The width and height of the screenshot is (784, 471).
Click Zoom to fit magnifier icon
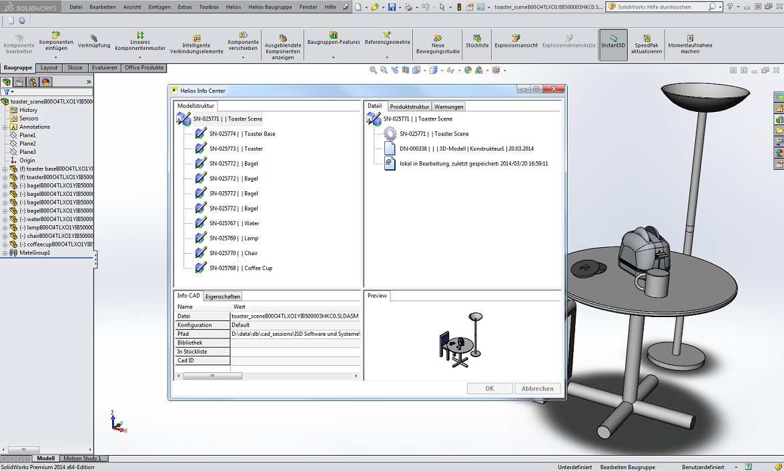tap(373, 71)
